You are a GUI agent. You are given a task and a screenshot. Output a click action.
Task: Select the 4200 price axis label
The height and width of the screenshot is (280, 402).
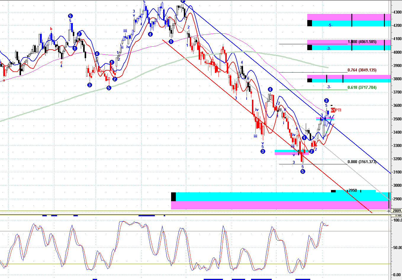pos(397,26)
